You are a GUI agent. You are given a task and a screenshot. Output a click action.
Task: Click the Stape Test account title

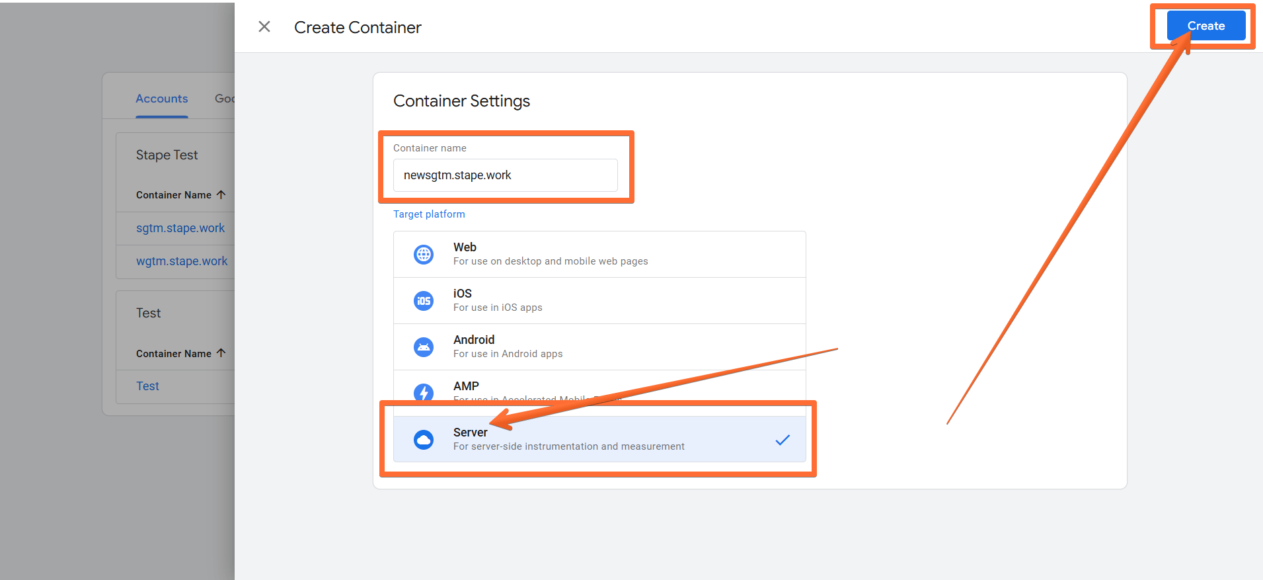pyautogui.click(x=167, y=155)
